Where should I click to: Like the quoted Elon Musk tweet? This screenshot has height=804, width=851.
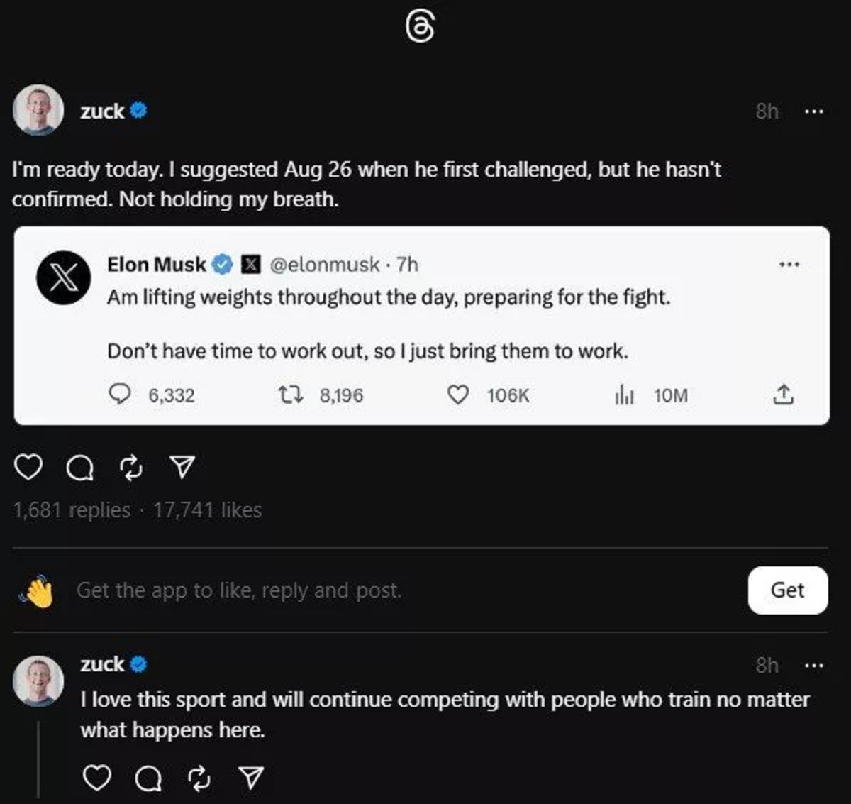pos(459,395)
